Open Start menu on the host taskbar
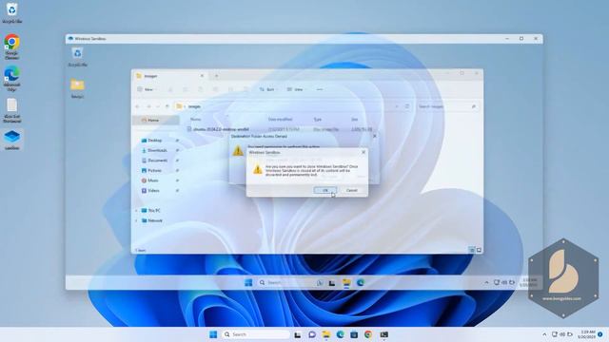The image size is (609, 342). 213,334
